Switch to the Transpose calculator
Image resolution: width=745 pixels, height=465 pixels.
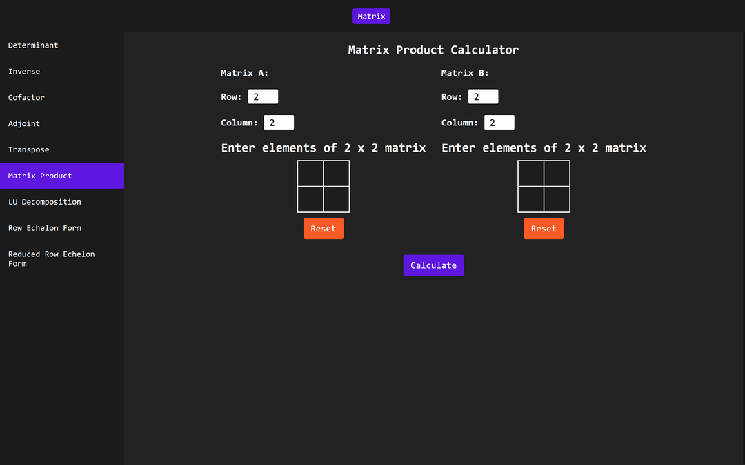28,150
